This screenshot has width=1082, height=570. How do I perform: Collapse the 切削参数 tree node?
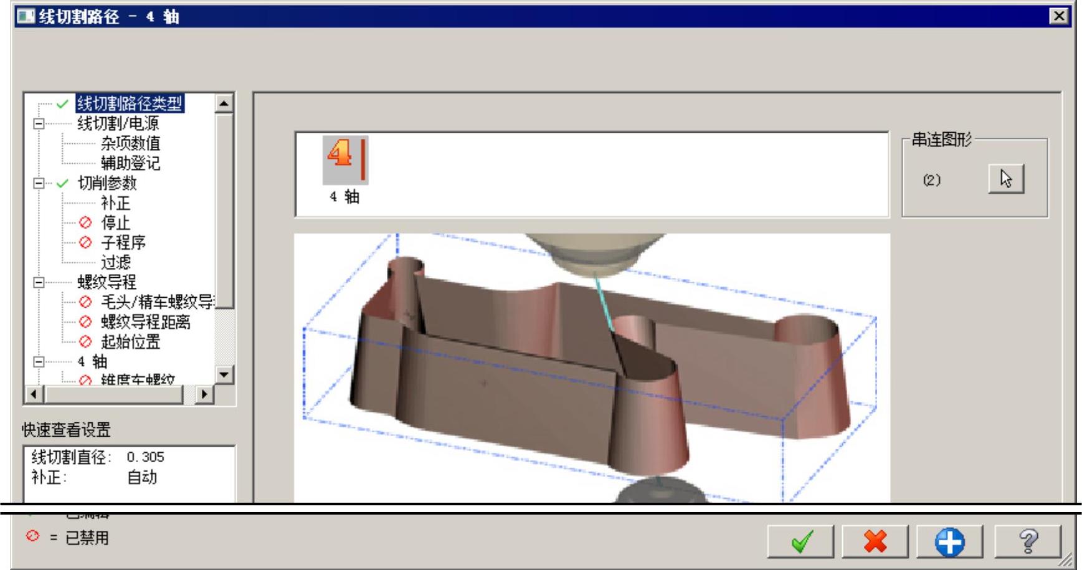(x=39, y=183)
